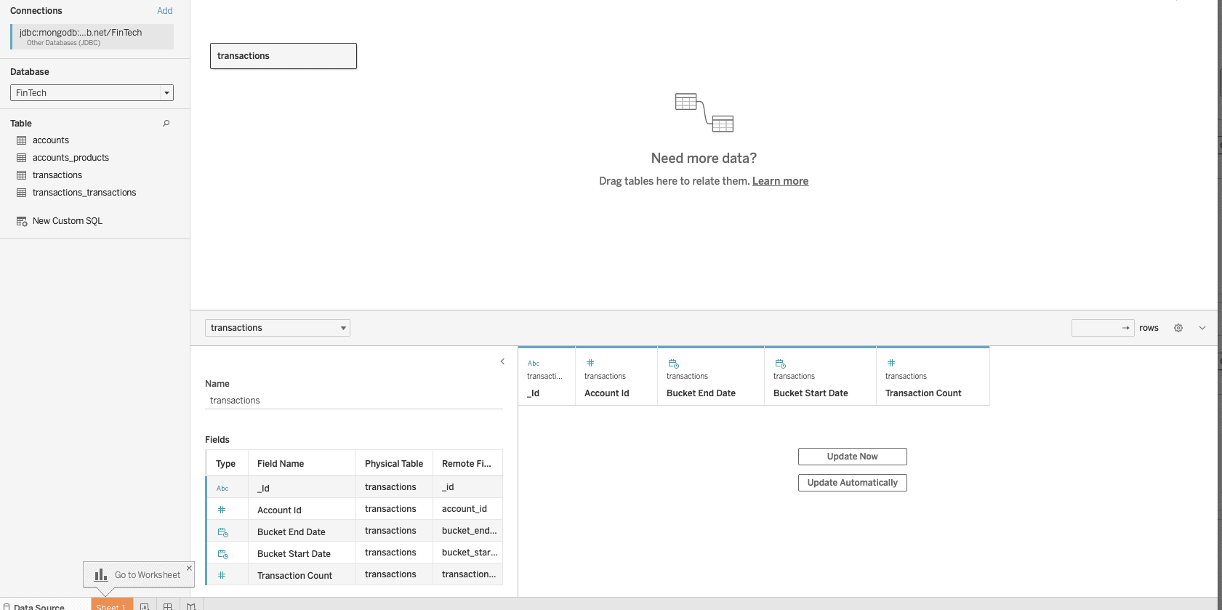Click the number type icon above Transaction Count column
Screen dimensions: 1222x610
pyautogui.click(x=891, y=363)
